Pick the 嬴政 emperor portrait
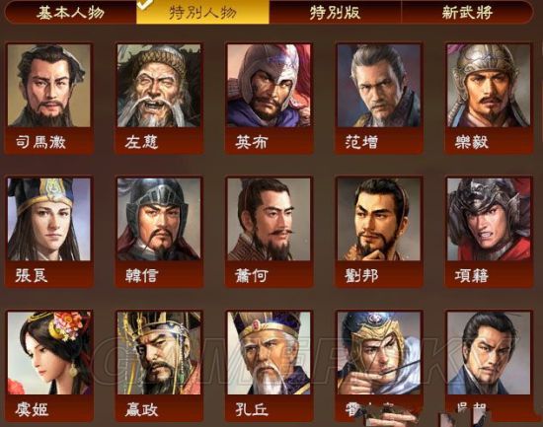 tap(159, 353)
